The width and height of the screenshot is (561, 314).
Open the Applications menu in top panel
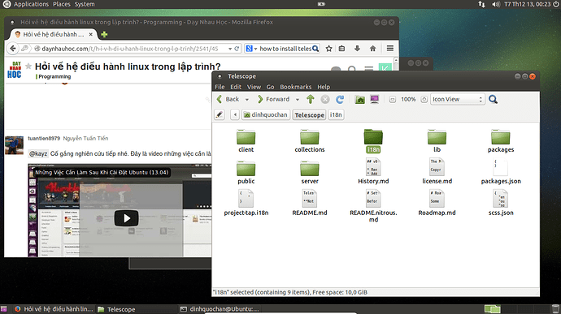tap(31, 4)
